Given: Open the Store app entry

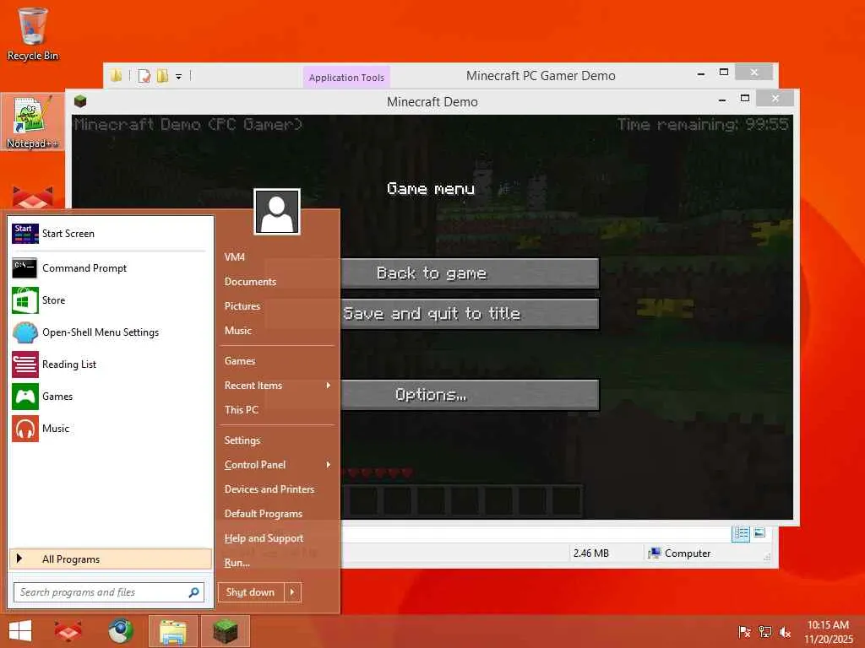Looking at the screenshot, I should pos(111,300).
